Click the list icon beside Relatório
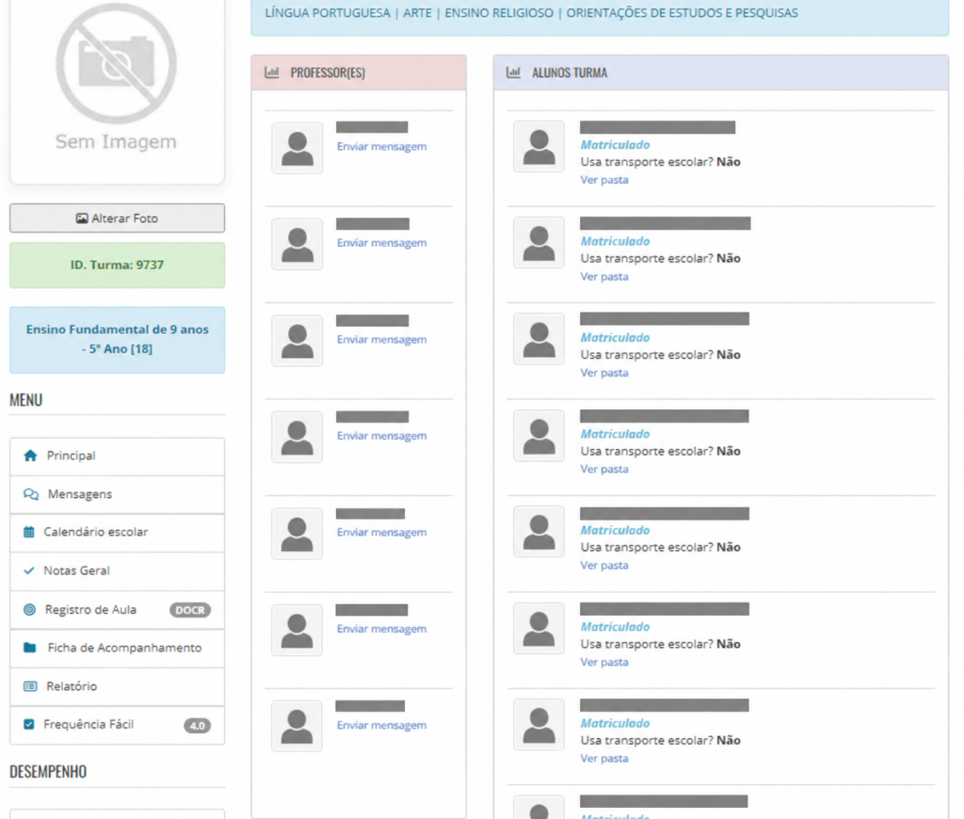 coord(30,686)
